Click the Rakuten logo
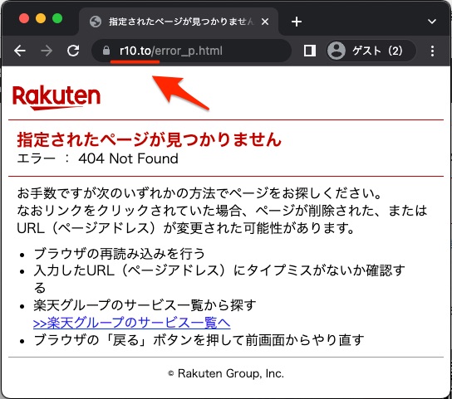452x399 pixels. point(56,97)
